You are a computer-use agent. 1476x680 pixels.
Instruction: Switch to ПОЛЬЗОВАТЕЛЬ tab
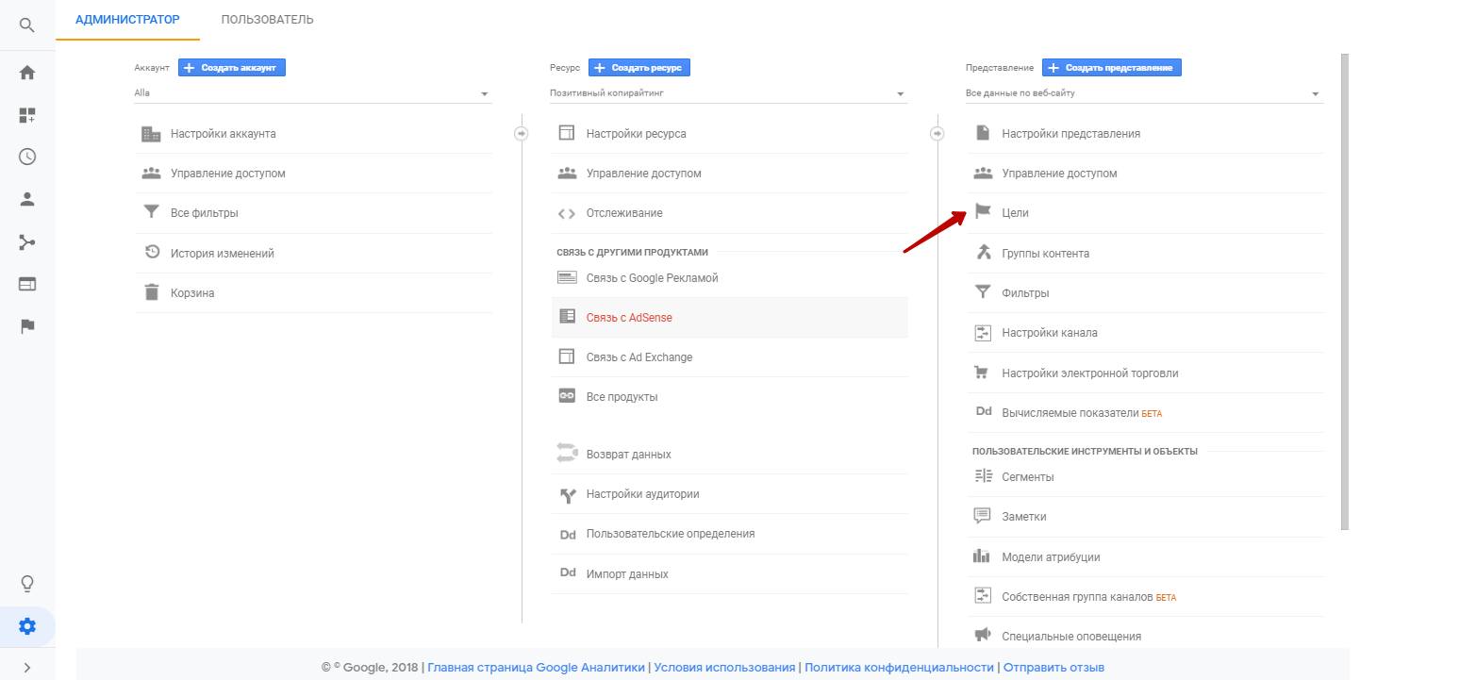pyautogui.click(x=268, y=20)
